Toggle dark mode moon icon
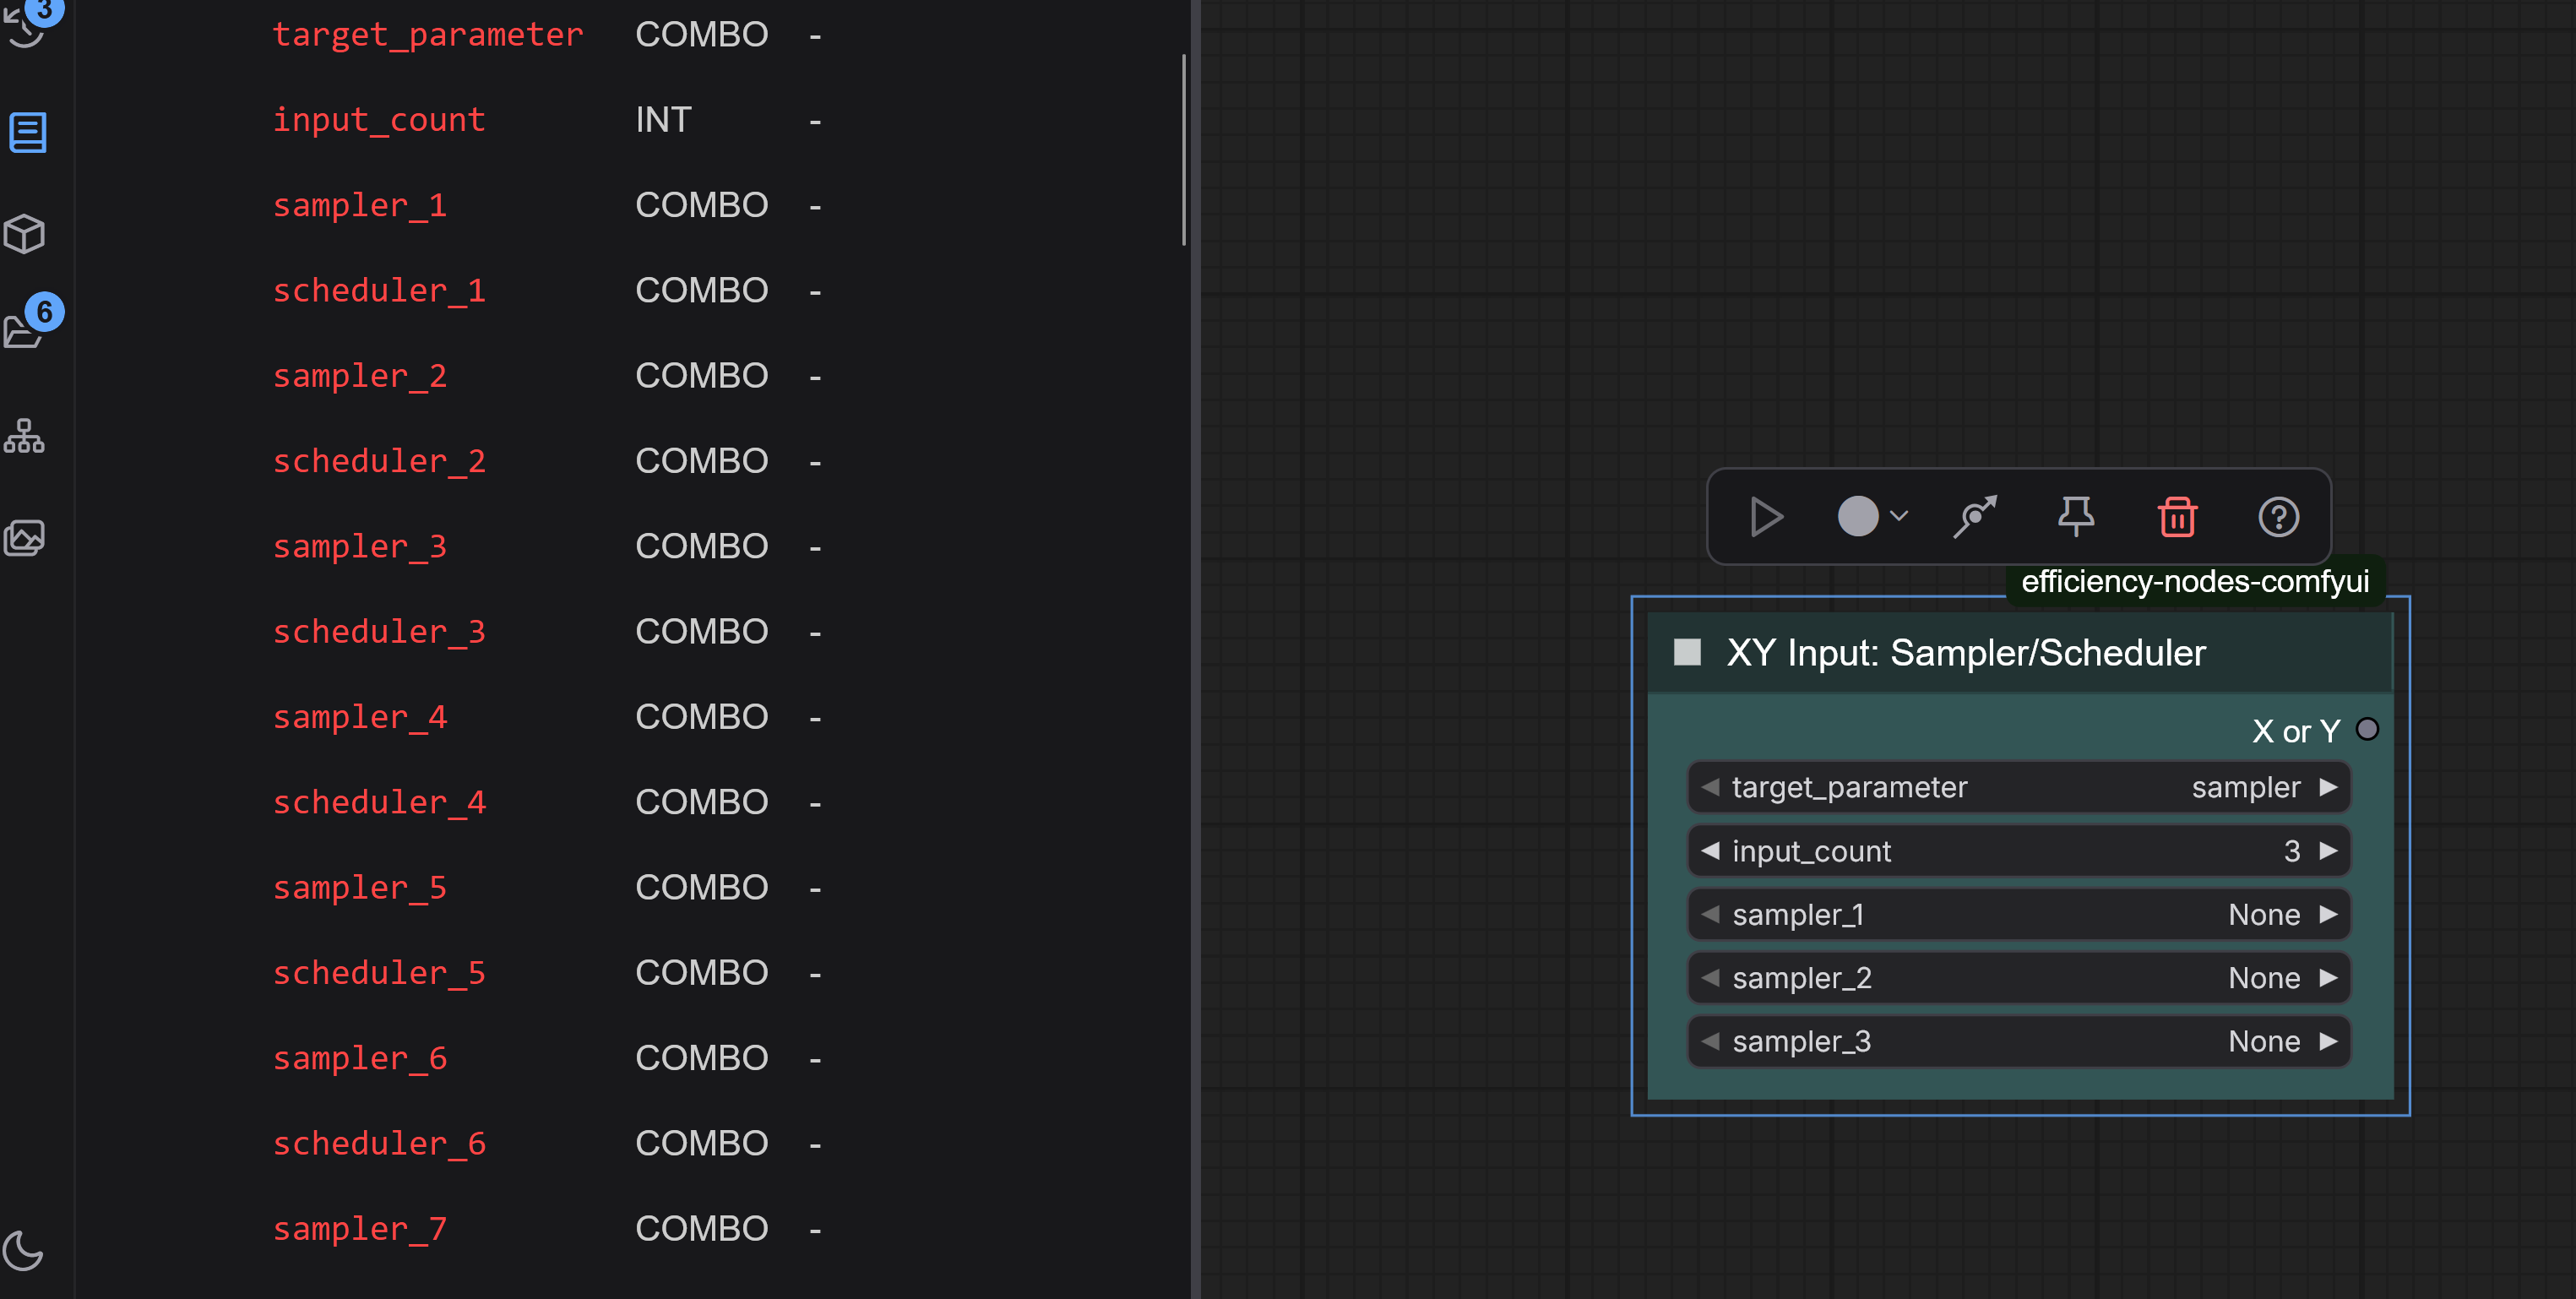 (24, 1250)
